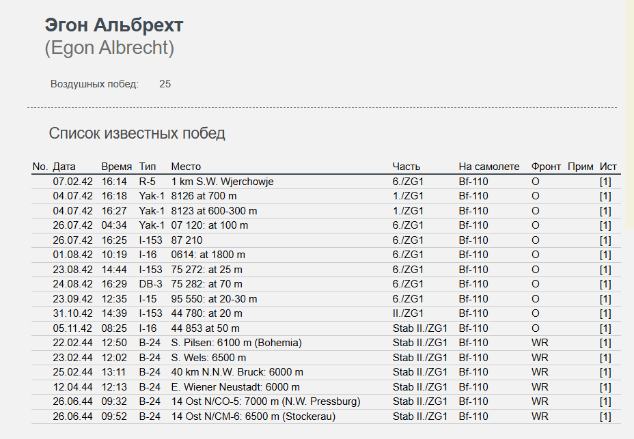
Task: Click the 'Место' column header
Action: (186, 167)
